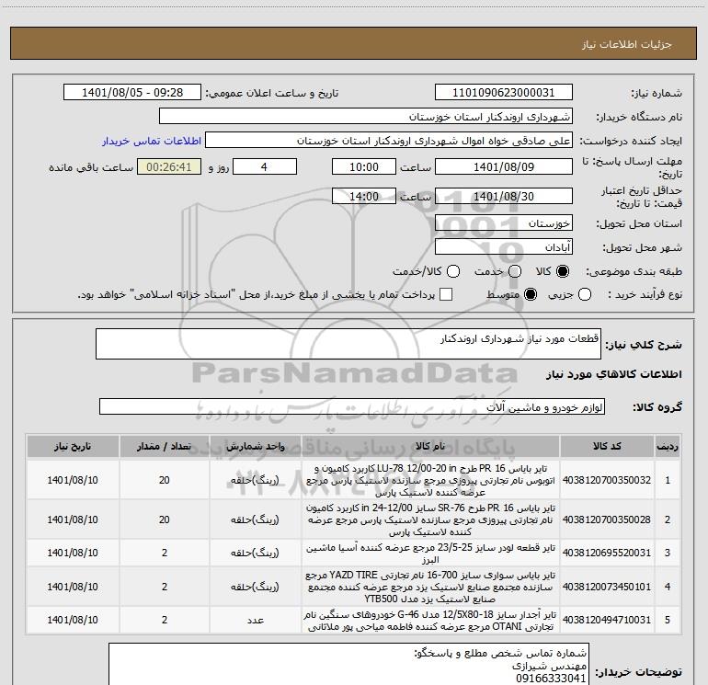Click the request creator field علی صادقی خواه

tap(389, 141)
